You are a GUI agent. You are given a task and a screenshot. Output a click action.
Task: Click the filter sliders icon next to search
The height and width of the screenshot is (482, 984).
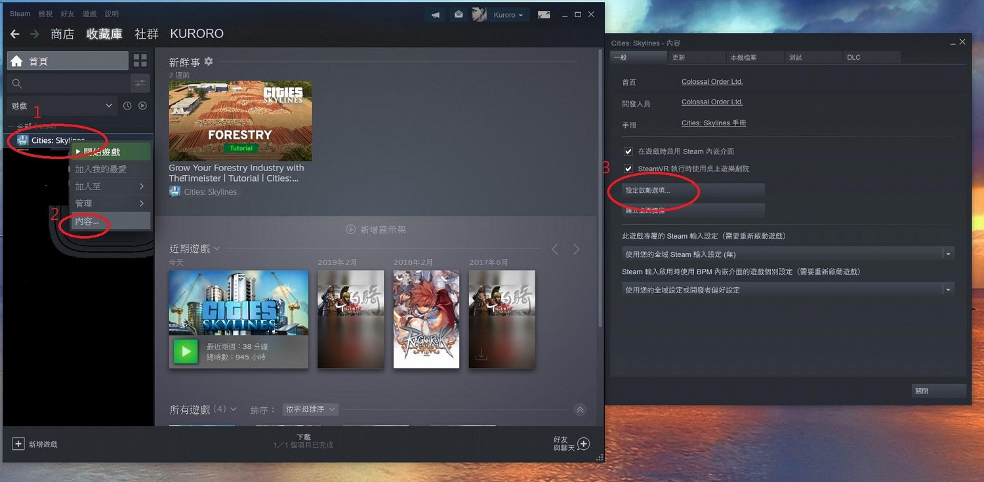140,83
